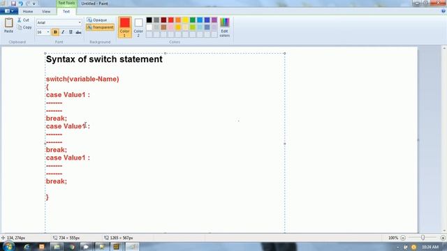The image size is (447, 251).
Task: Undo the last action
Action: [x=20, y=3]
